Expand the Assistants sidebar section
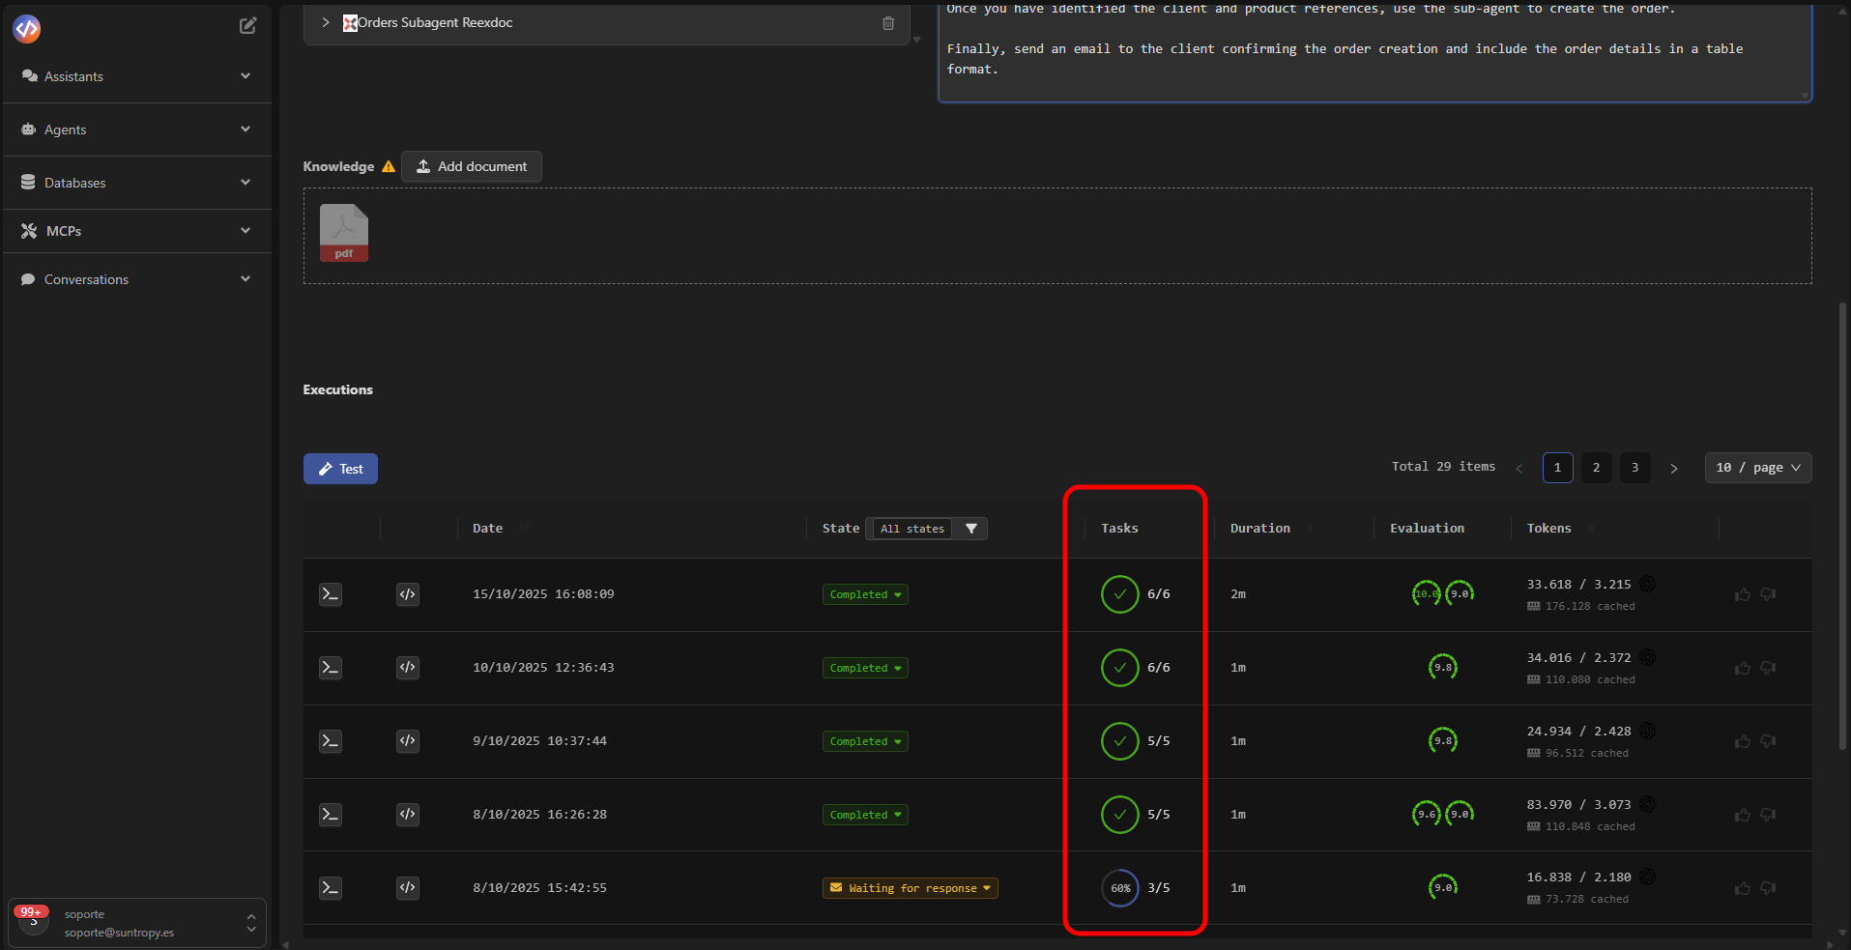Screen dimensions: 1851x950 [x=137, y=76]
